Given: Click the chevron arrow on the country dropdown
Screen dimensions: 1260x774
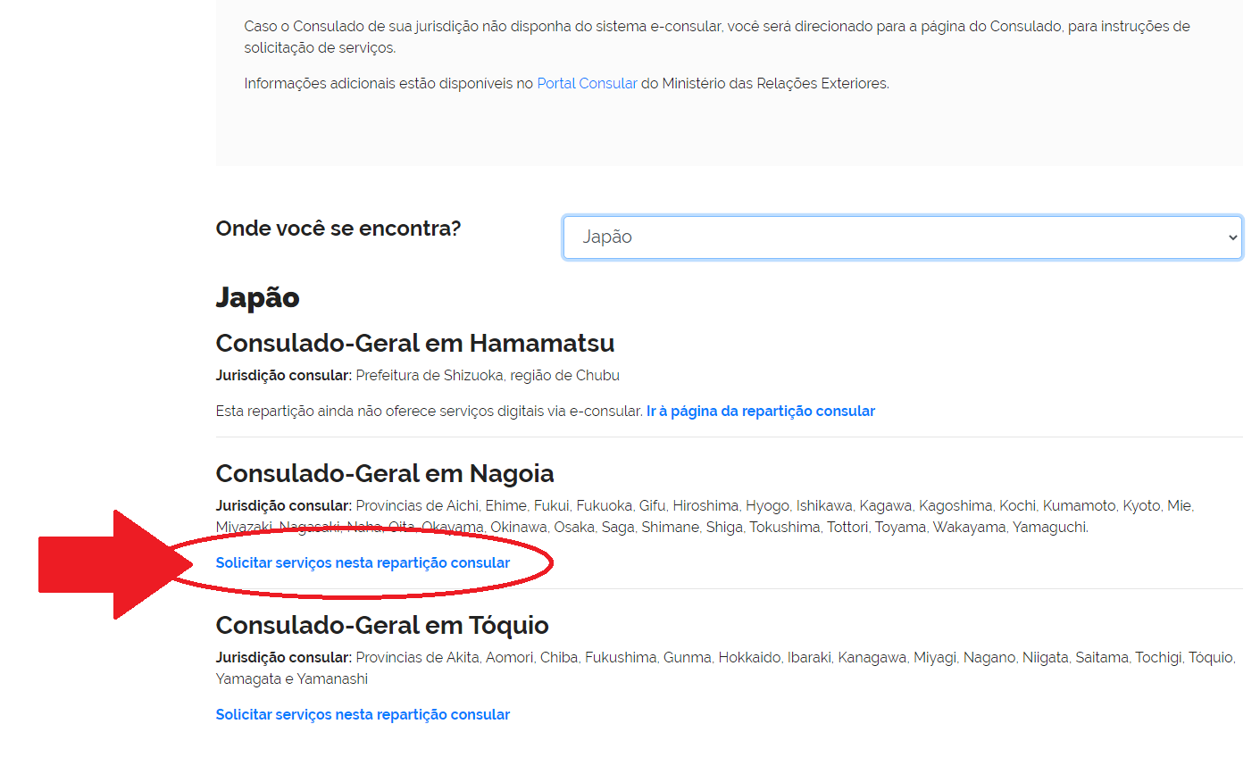Looking at the screenshot, I should pos(1232,237).
